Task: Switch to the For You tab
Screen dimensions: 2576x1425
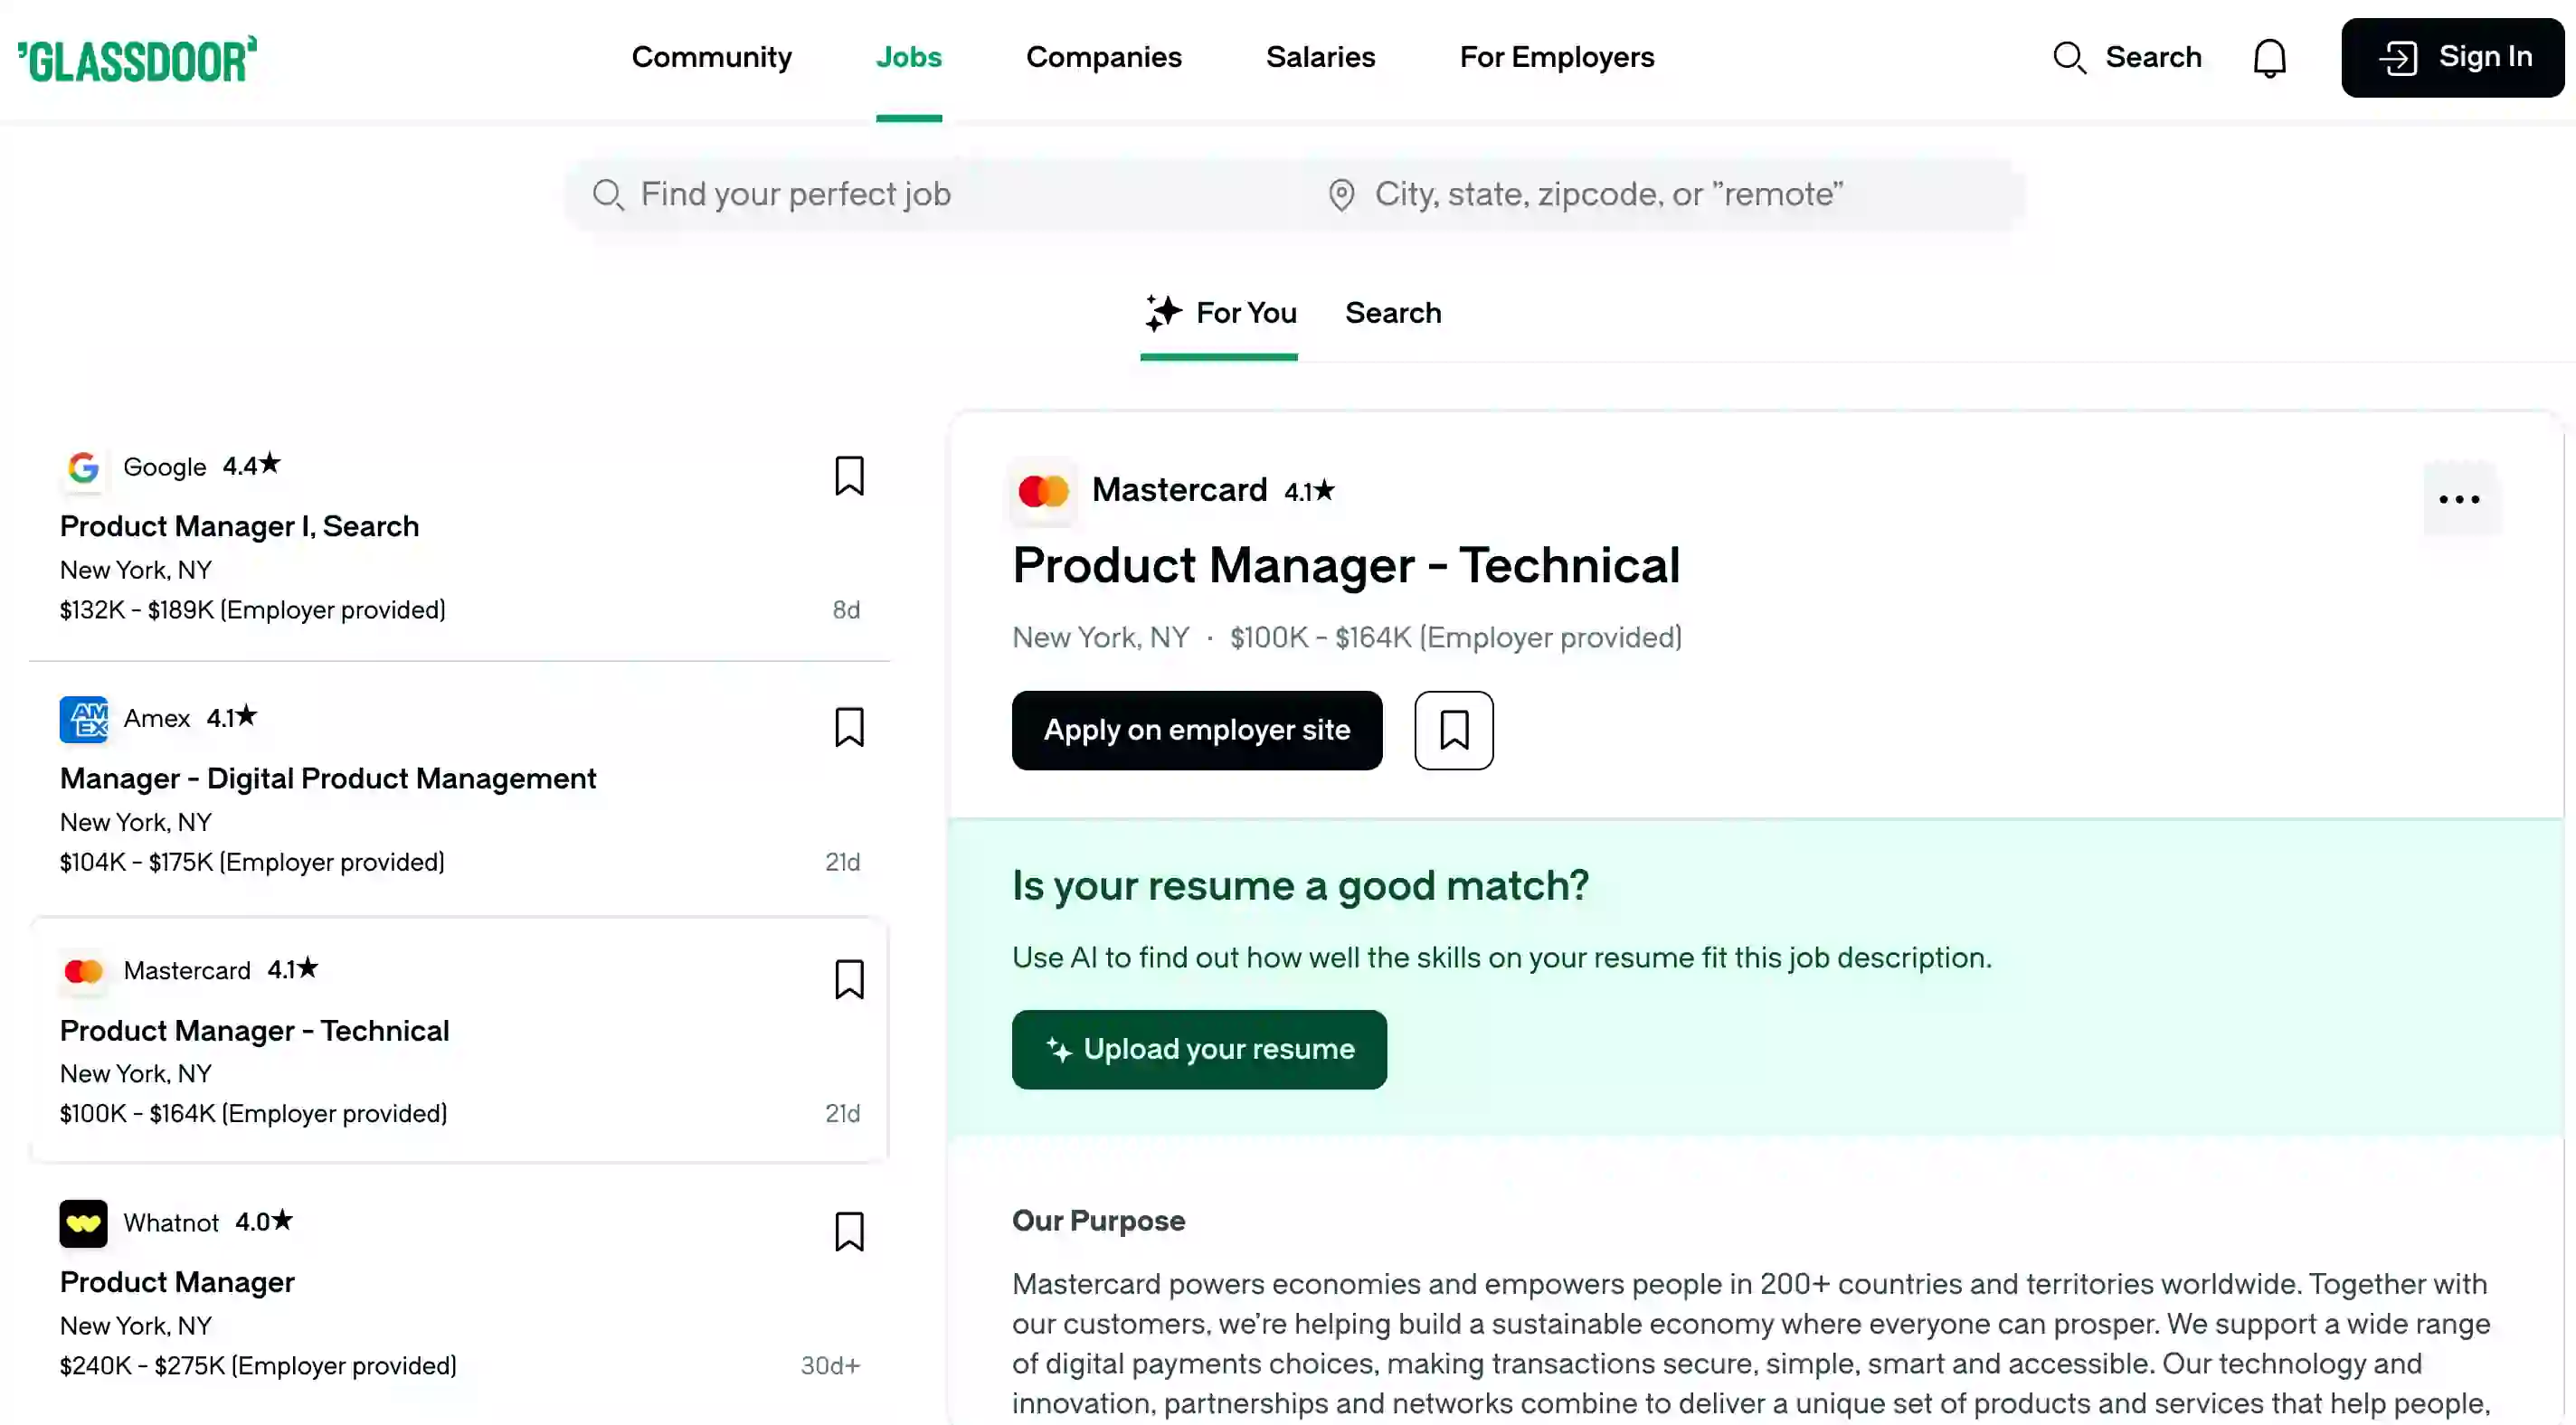Action: pos(1219,313)
